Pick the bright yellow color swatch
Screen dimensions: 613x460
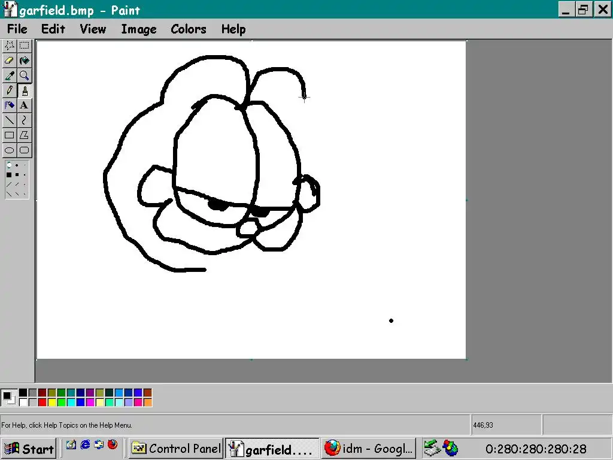tap(52, 402)
